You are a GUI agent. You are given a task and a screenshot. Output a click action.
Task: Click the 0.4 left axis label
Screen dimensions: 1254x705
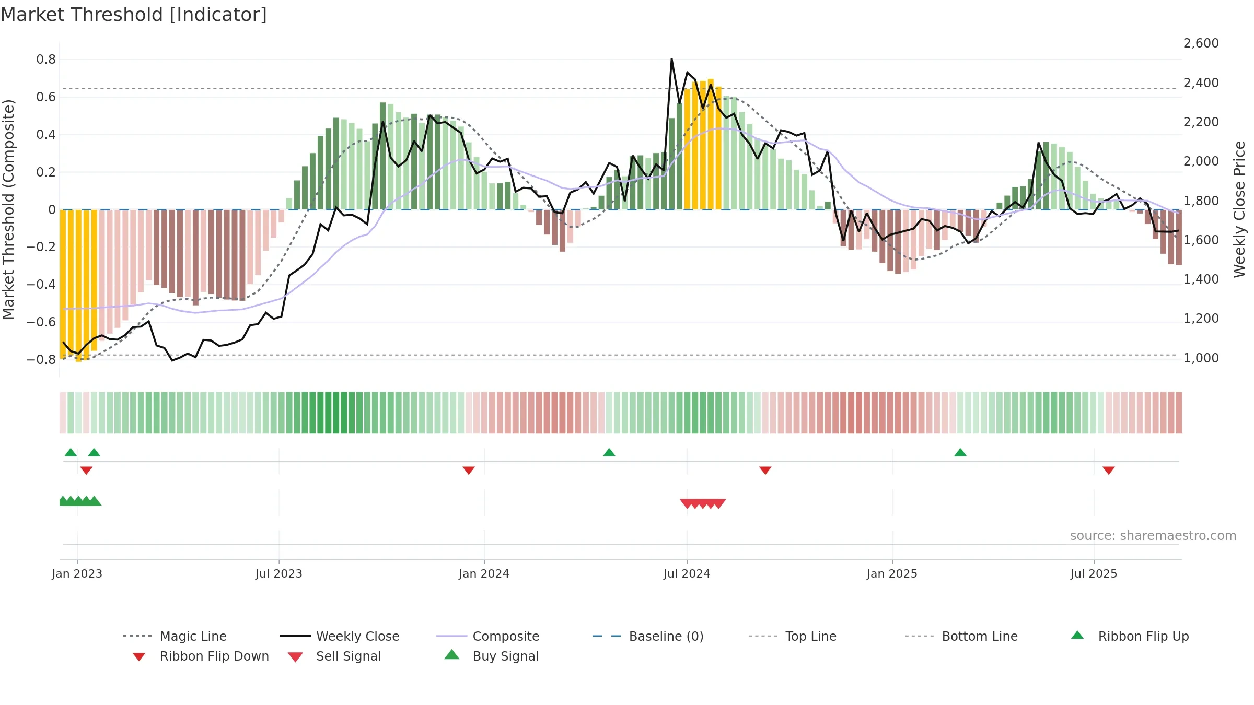[46, 135]
